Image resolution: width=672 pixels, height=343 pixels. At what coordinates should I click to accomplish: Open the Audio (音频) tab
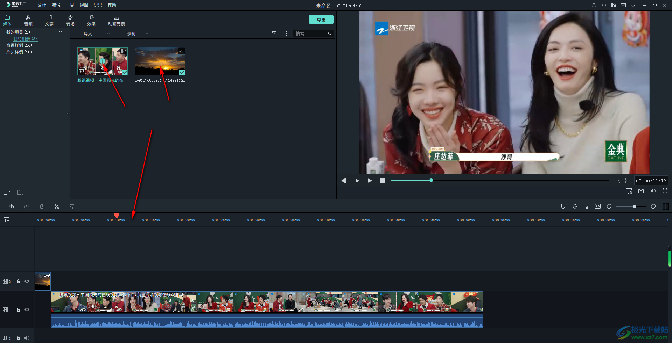tap(28, 20)
